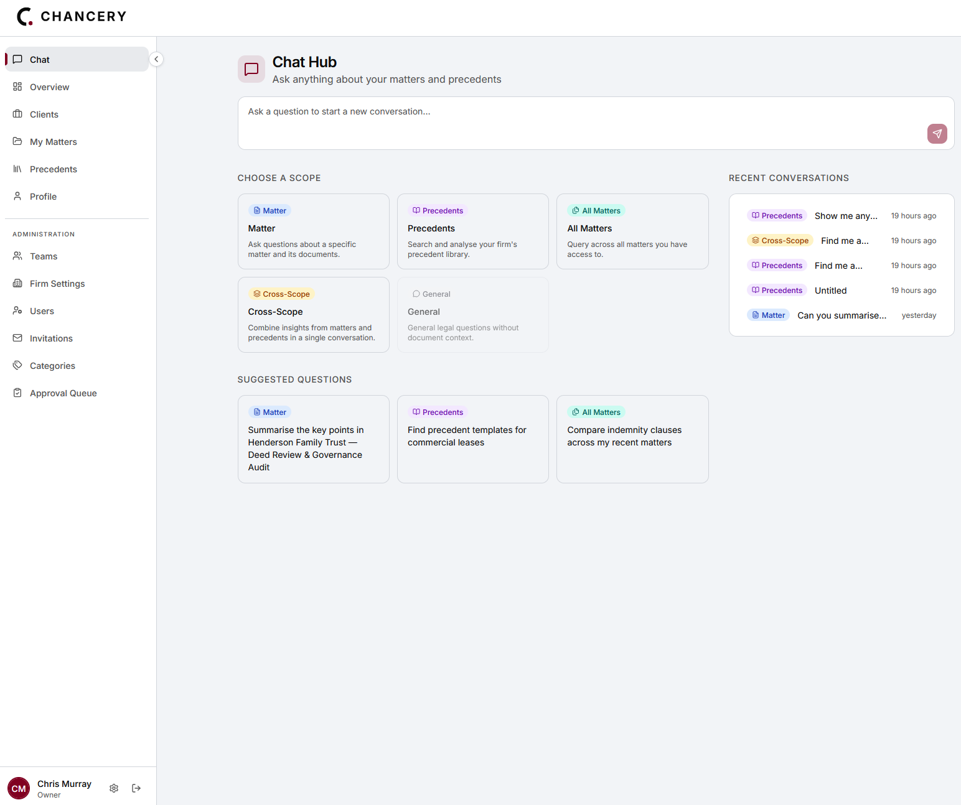Click the Firm Settings building icon
Screen dimensions: 961x805
tap(17, 284)
